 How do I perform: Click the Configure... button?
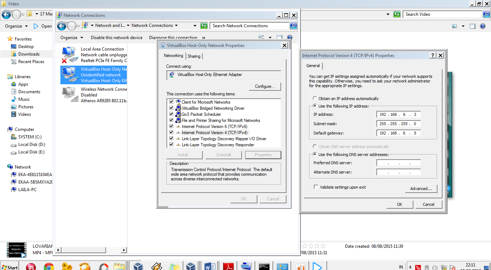(265, 86)
